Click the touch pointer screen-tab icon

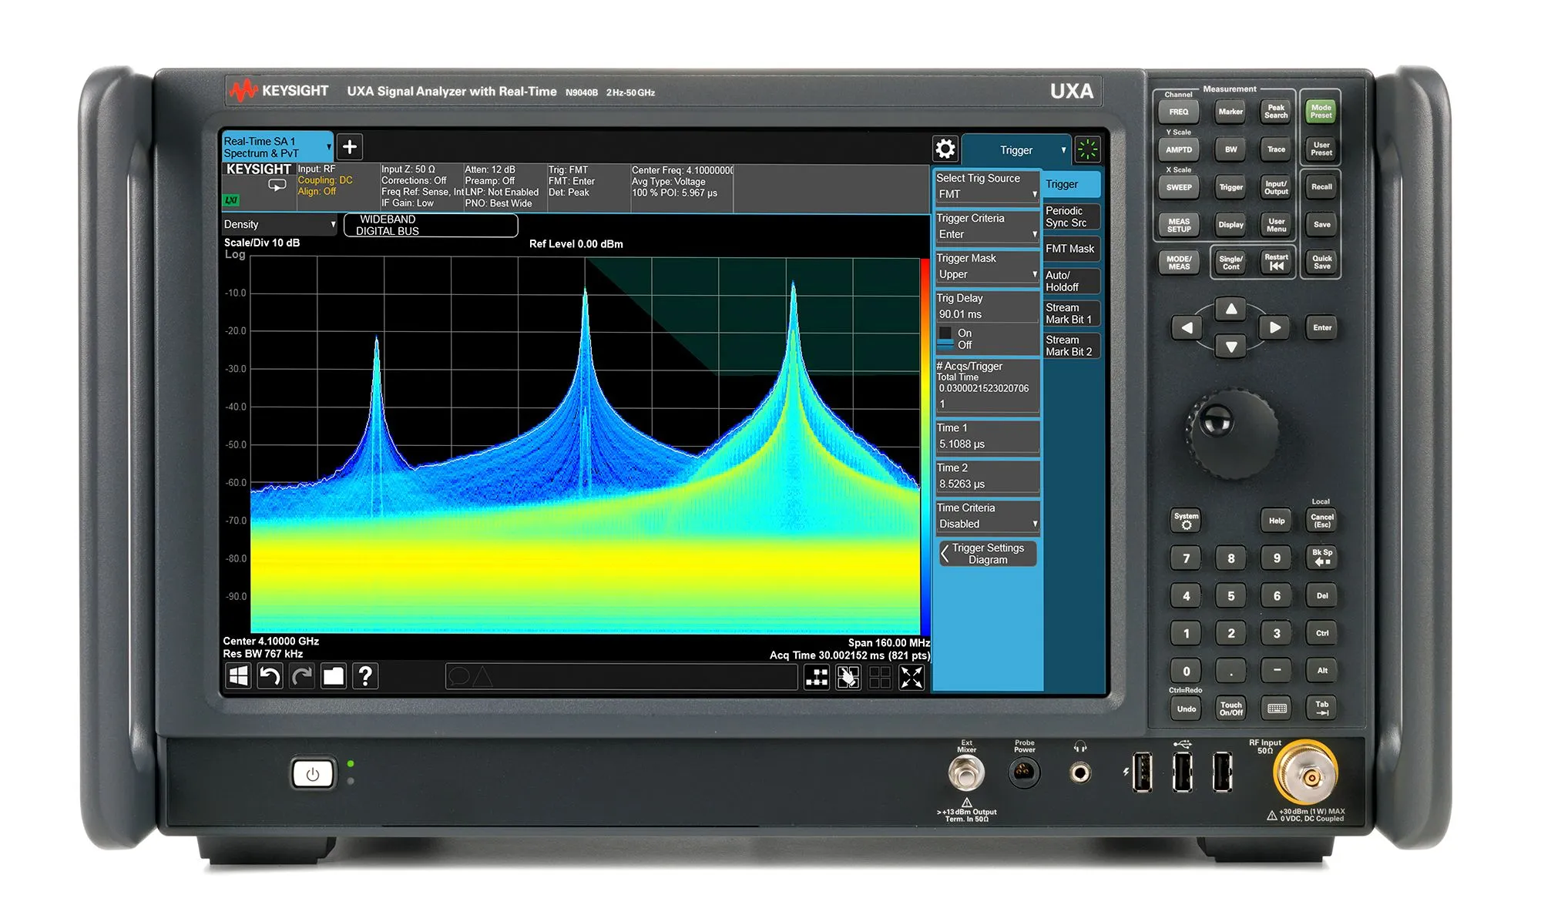(848, 676)
